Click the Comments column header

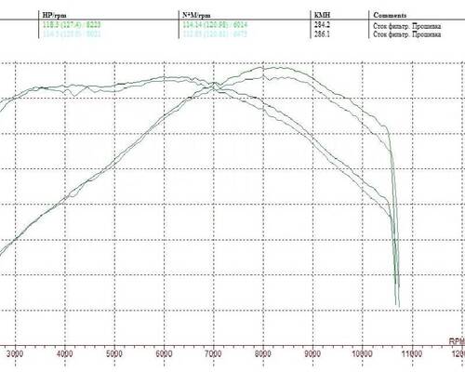click(x=390, y=15)
